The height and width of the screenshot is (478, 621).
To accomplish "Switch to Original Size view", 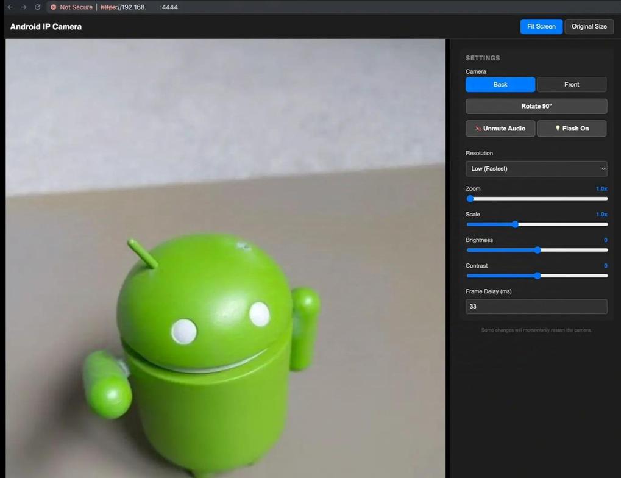I will coord(589,27).
